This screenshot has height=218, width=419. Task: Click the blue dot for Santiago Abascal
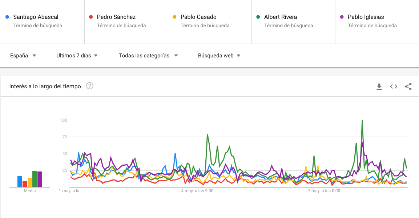(x=8, y=17)
